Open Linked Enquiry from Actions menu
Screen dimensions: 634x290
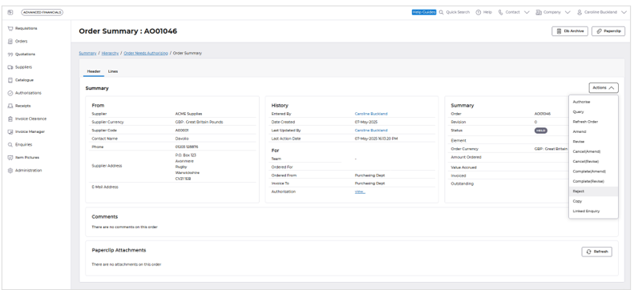tap(593, 211)
